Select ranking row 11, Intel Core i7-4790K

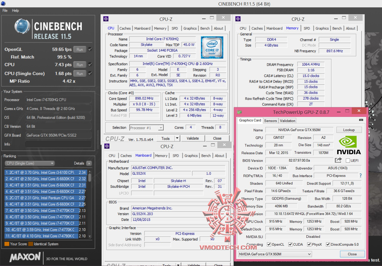tap(46, 236)
